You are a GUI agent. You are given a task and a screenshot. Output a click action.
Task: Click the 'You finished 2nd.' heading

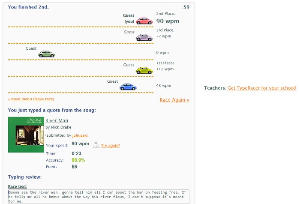[28, 7]
